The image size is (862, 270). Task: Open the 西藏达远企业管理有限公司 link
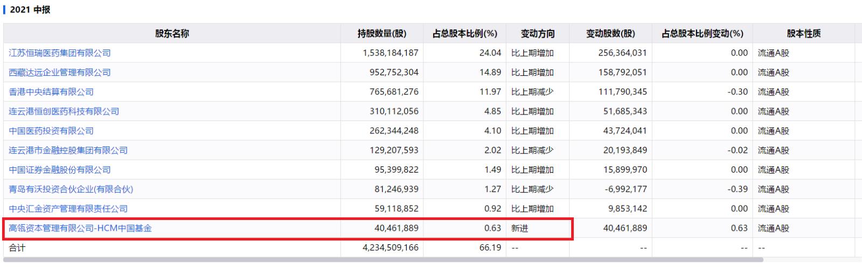coord(60,72)
